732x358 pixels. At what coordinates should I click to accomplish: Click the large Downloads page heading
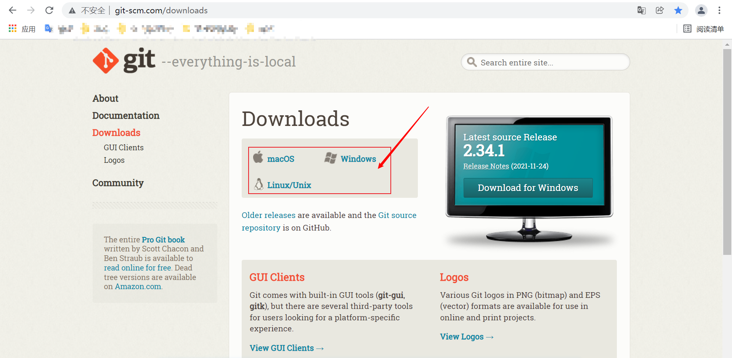click(295, 119)
